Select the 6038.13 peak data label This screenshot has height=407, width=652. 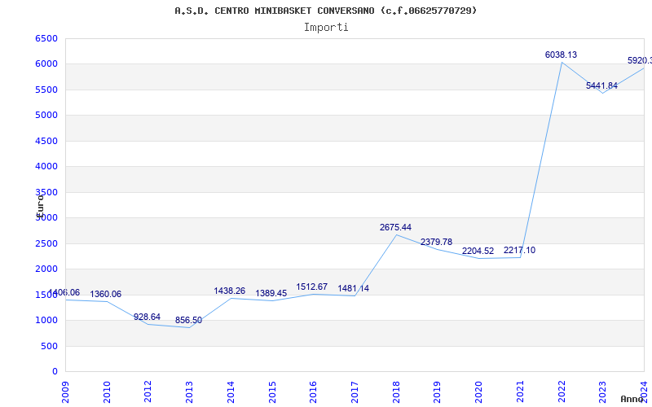(x=561, y=55)
